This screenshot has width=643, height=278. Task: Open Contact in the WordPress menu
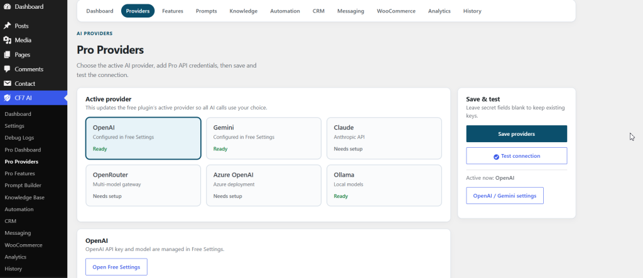point(34,83)
